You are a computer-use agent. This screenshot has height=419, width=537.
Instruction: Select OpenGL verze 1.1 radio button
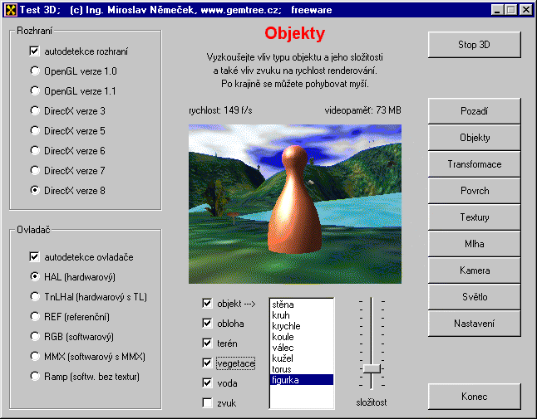pyautogui.click(x=34, y=90)
